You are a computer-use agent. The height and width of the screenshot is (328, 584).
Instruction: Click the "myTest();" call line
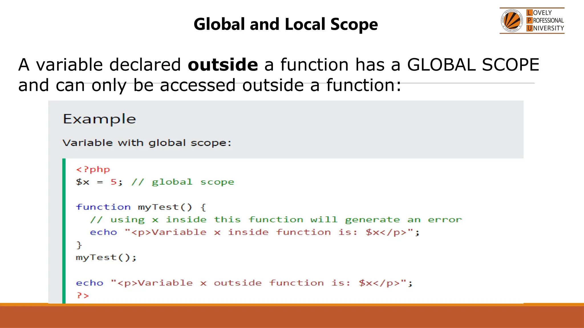(x=106, y=257)
